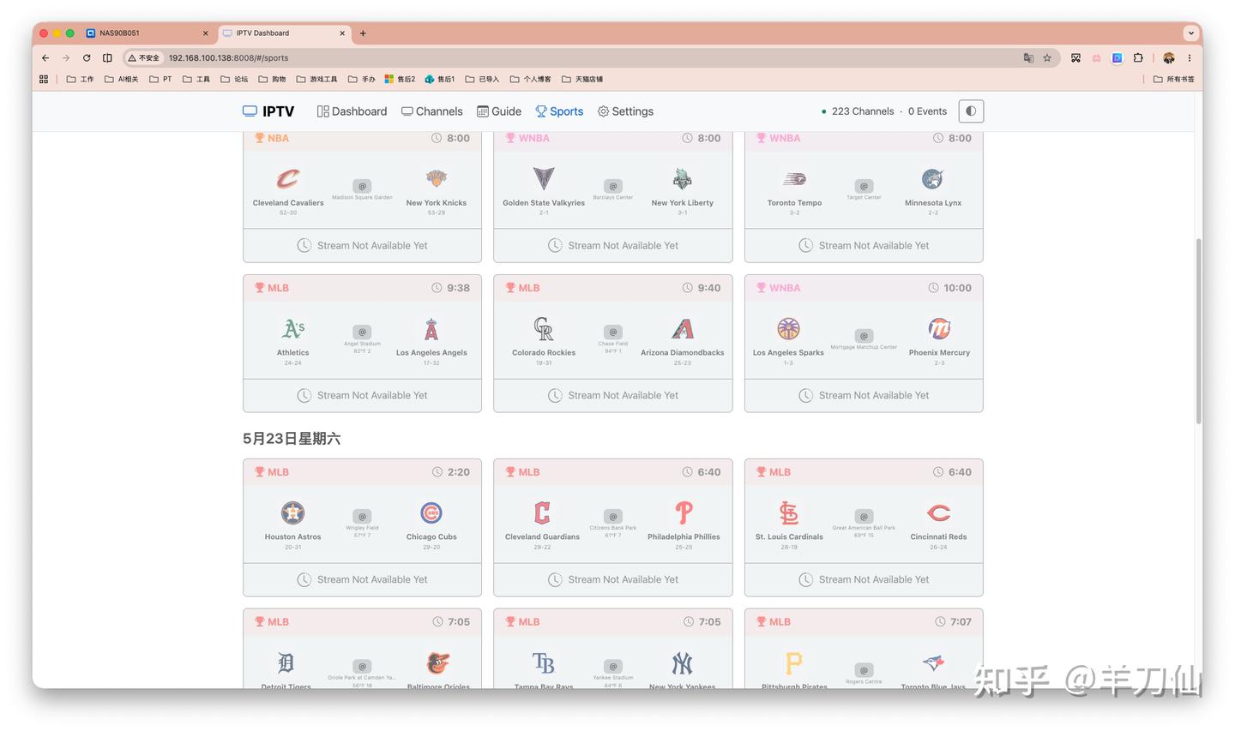The height and width of the screenshot is (731, 1235).
Task: Open the AI相关 bookmark folder
Action: [121, 79]
